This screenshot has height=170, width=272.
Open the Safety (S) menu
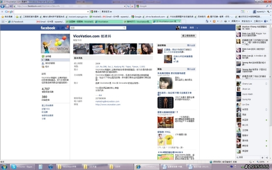(x=246, y=21)
